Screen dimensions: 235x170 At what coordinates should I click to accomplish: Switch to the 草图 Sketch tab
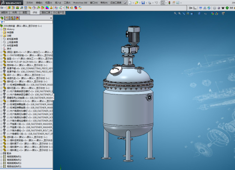(25, 13)
